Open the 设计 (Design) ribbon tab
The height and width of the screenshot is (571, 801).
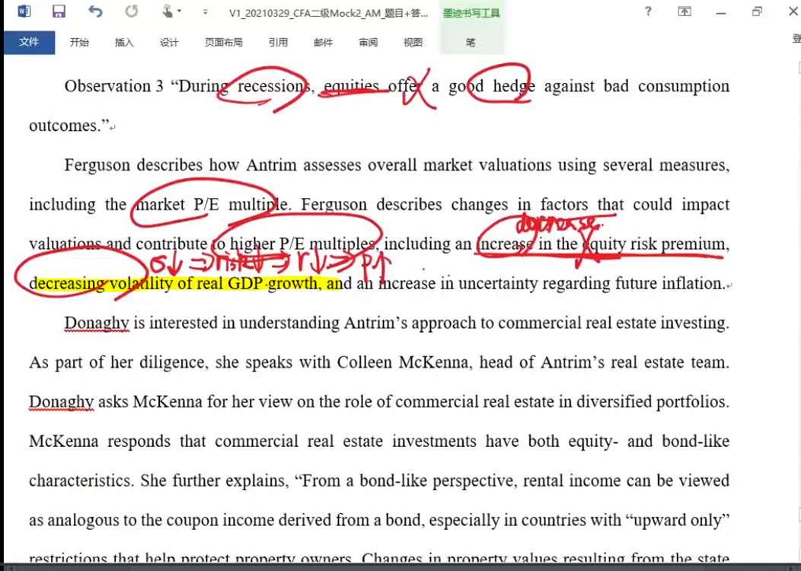point(169,43)
